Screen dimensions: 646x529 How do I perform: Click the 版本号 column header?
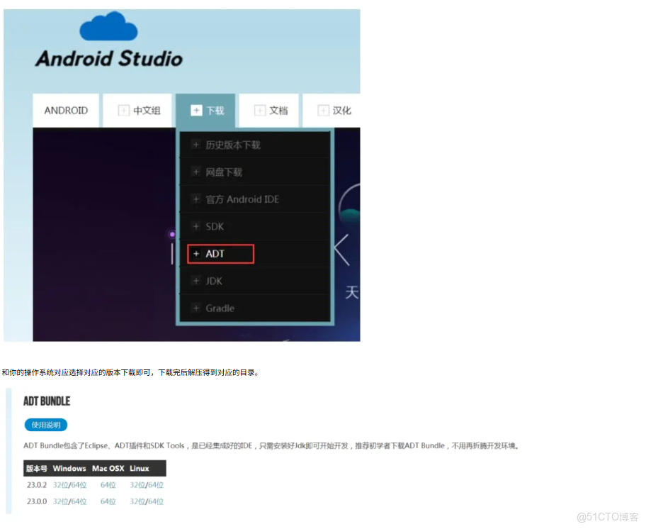click(x=36, y=469)
